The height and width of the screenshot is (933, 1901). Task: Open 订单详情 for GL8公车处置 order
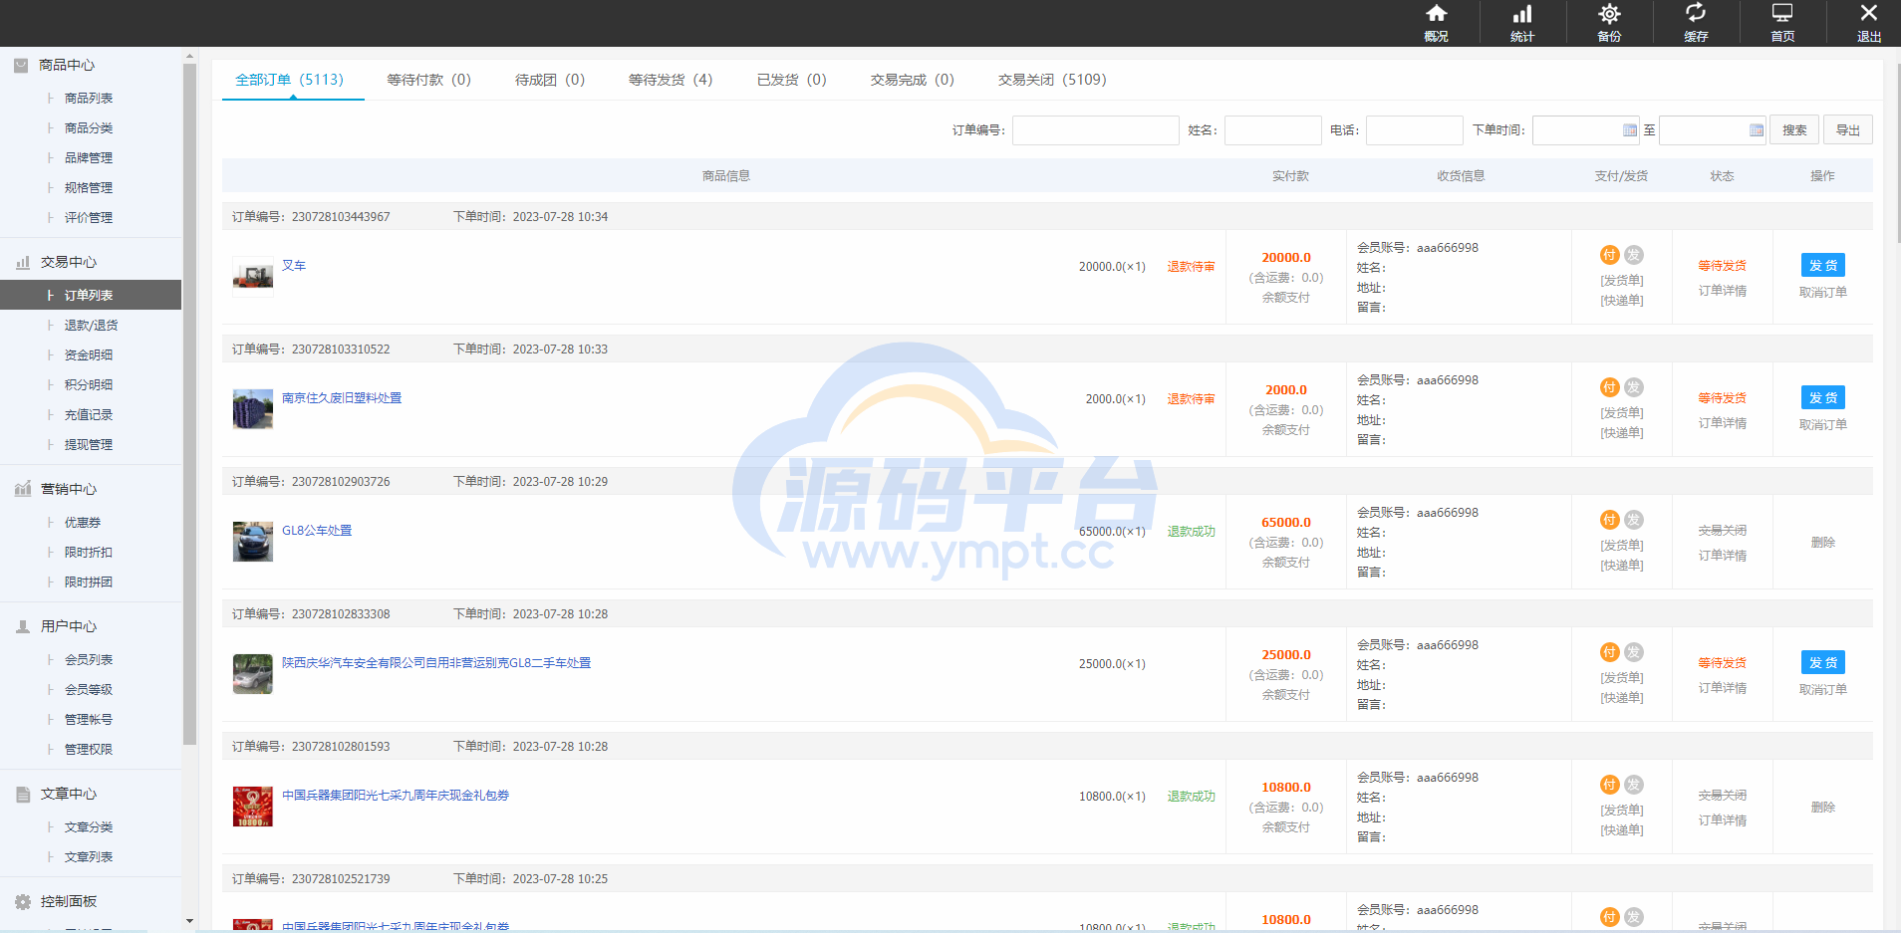pos(1723,556)
